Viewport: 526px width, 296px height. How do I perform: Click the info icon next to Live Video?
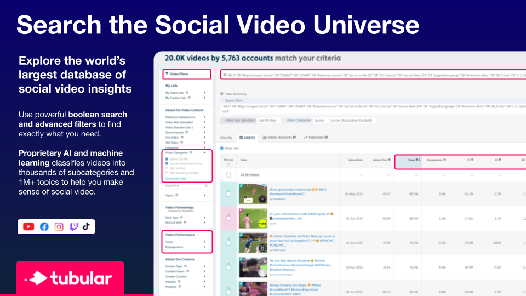point(182,137)
